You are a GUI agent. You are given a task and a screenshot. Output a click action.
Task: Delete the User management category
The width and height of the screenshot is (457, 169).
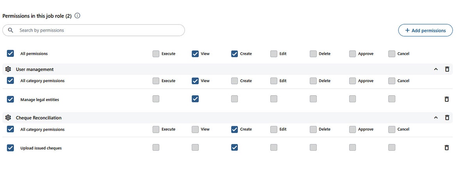[x=447, y=69]
